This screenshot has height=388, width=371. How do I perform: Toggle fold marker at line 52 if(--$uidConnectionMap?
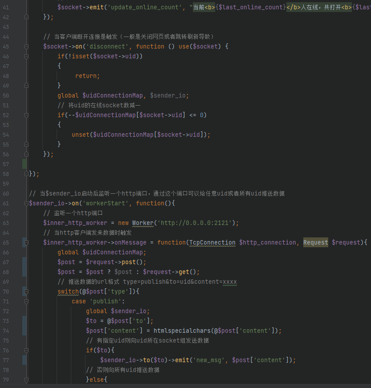pyautogui.click(x=26, y=115)
